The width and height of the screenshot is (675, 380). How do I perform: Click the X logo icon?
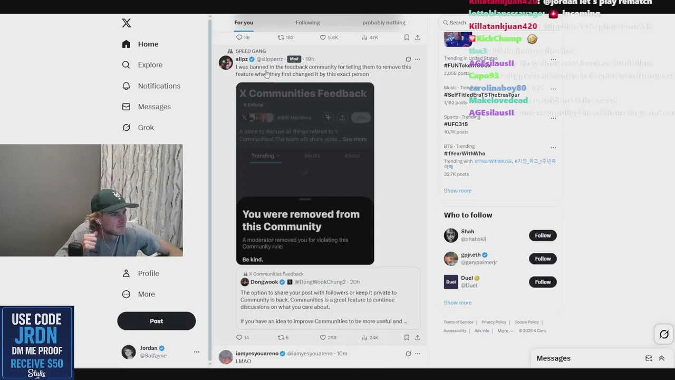pos(127,23)
